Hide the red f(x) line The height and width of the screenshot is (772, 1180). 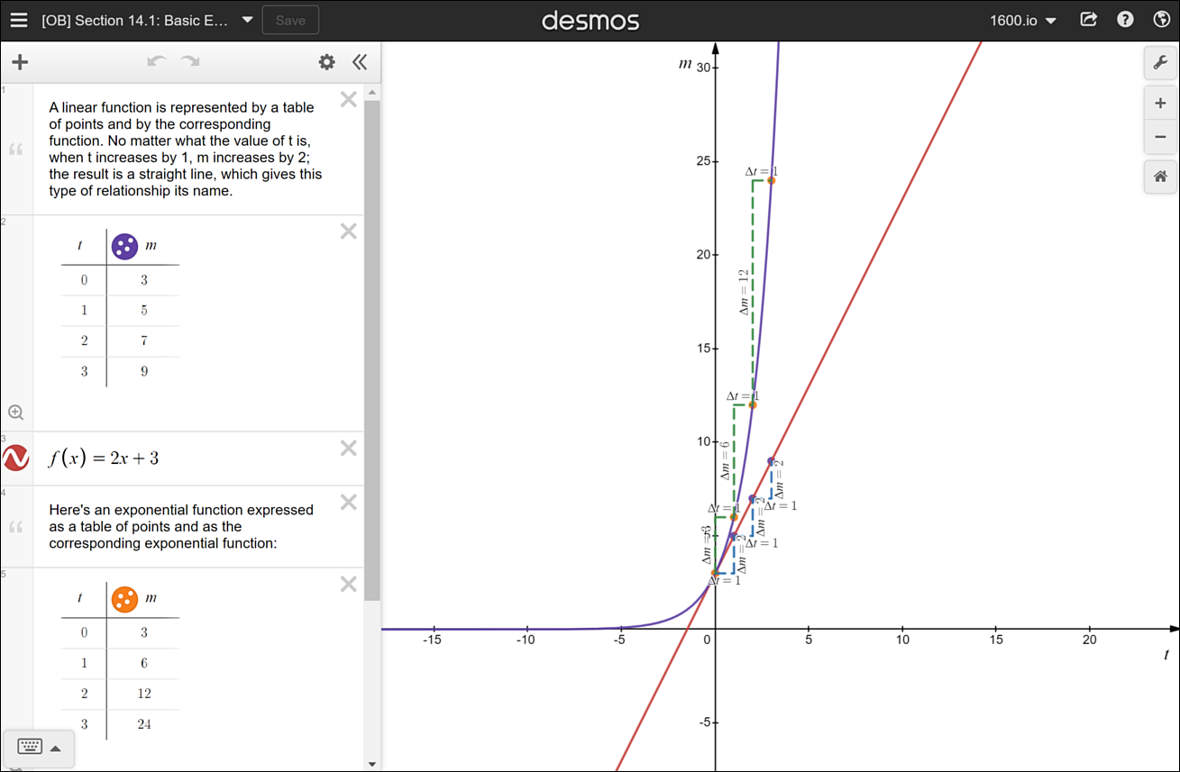pos(16,459)
